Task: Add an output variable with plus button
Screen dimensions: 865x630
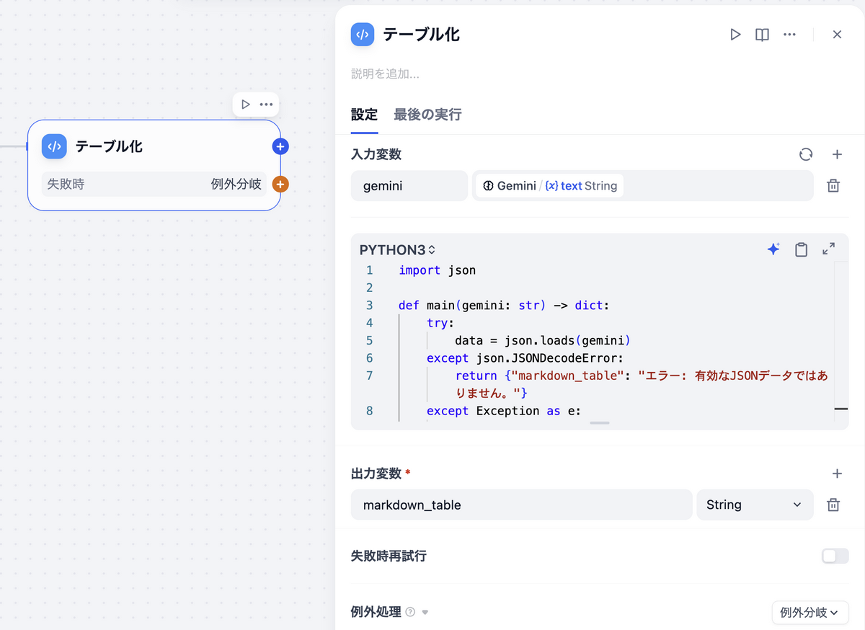Action: pyautogui.click(x=837, y=474)
